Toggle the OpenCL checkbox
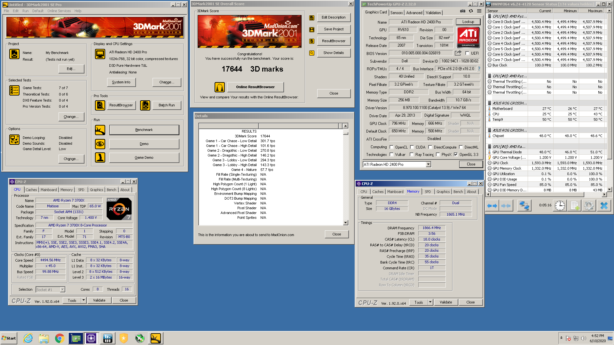This screenshot has height=345, width=614. [391, 147]
